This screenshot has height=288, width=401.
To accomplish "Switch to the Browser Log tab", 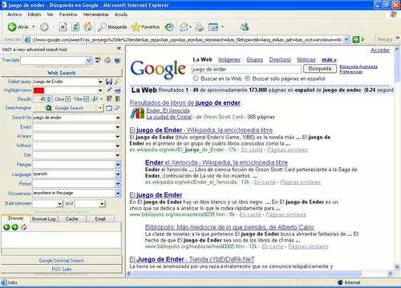I will click(43, 219).
